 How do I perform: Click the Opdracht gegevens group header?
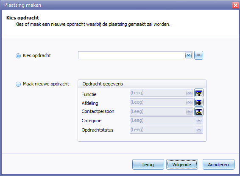142,84
